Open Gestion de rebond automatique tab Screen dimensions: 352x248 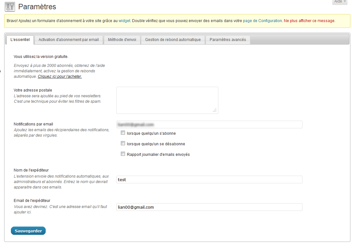[x=173, y=40]
